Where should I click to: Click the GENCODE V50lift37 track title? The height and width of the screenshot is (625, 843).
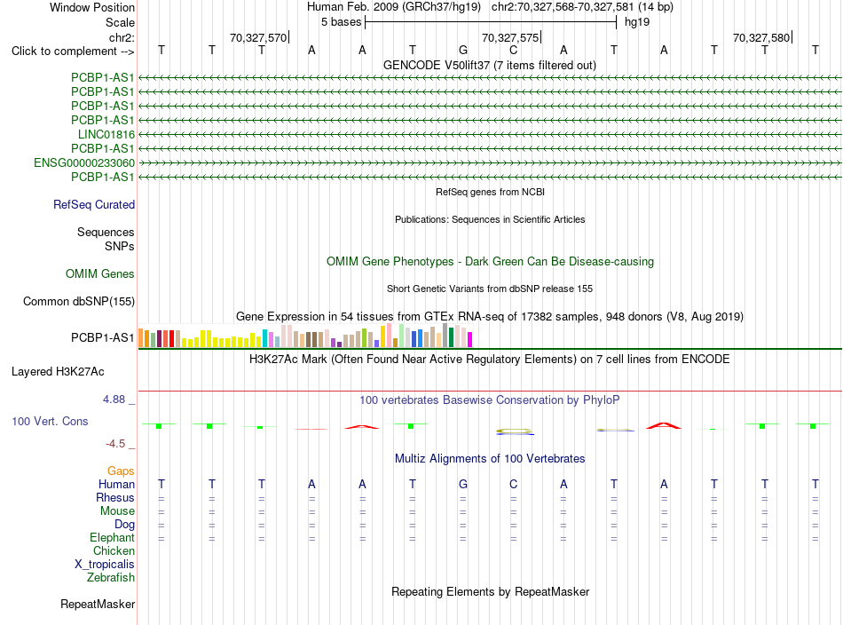[x=490, y=65]
